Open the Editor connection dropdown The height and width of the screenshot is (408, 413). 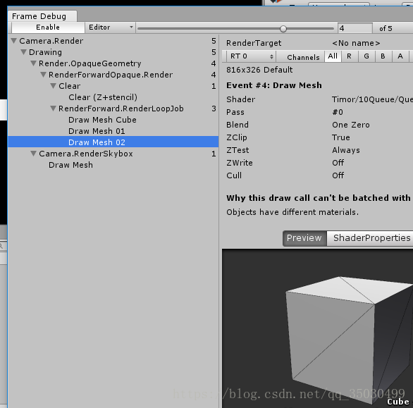[110, 27]
